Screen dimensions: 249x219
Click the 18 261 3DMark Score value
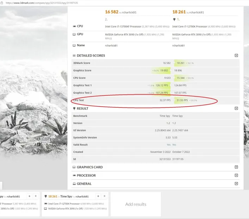point(181,63)
